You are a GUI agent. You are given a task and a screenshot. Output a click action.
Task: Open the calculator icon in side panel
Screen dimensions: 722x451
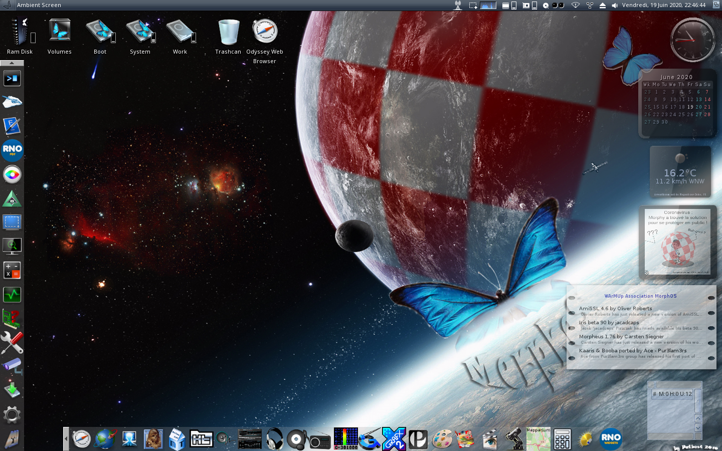[12, 270]
